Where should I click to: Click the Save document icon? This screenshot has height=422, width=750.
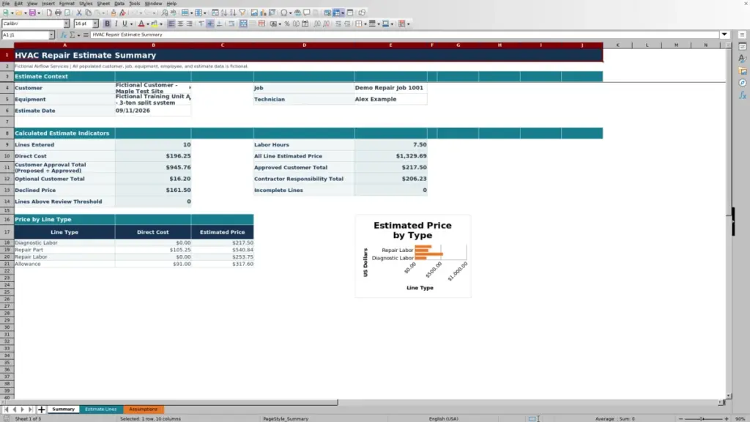tap(32, 12)
